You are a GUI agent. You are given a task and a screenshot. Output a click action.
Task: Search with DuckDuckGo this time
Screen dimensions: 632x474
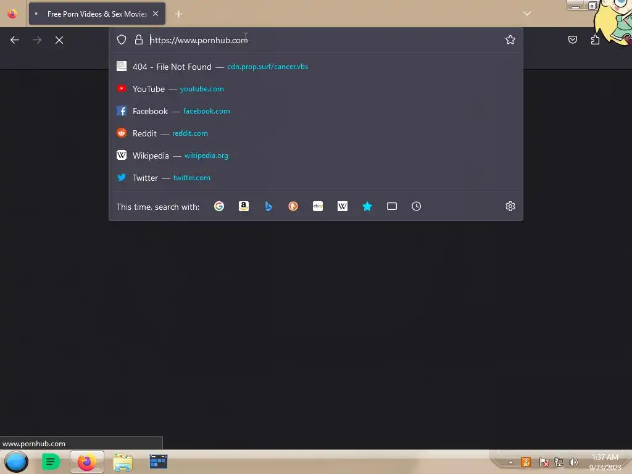point(293,206)
